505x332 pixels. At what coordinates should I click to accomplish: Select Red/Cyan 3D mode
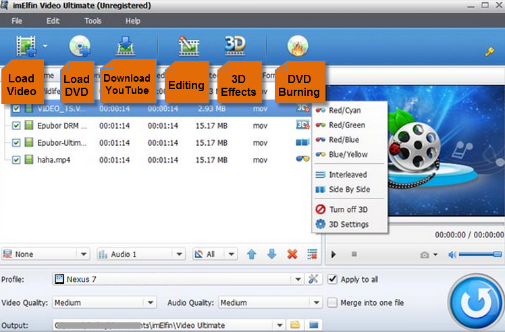[x=350, y=111]
